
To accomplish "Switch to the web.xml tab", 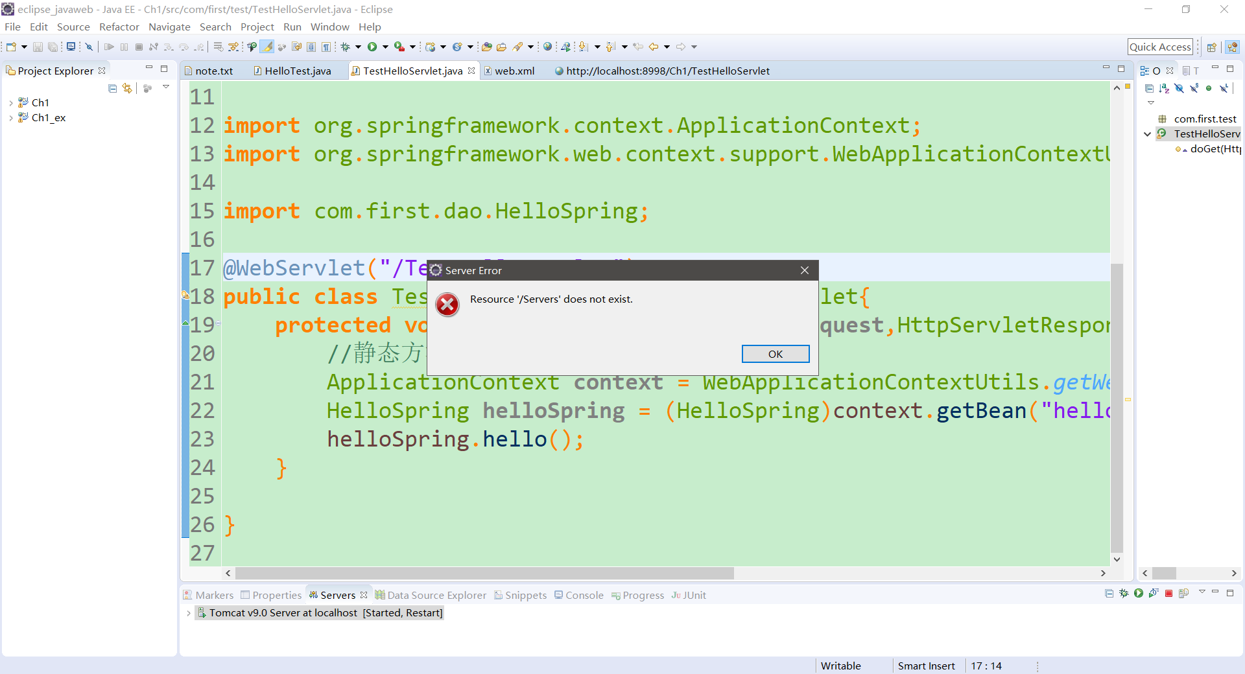I will [x=516, y=71].
